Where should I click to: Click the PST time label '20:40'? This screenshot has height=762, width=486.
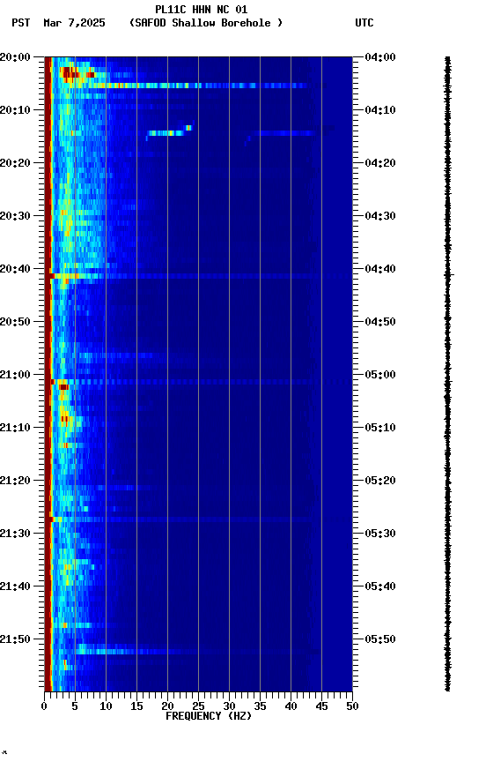pos(15,269)
